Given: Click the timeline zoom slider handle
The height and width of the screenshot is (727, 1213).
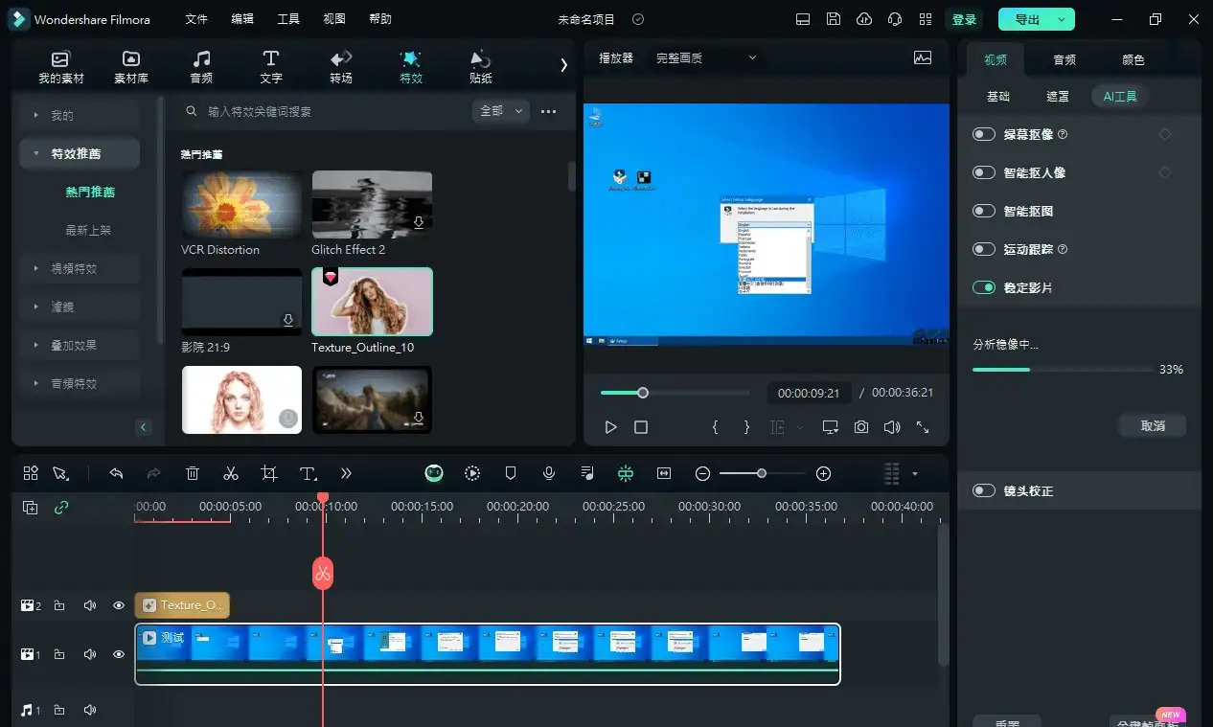Looking at the screenshot, I should point(762,472).
